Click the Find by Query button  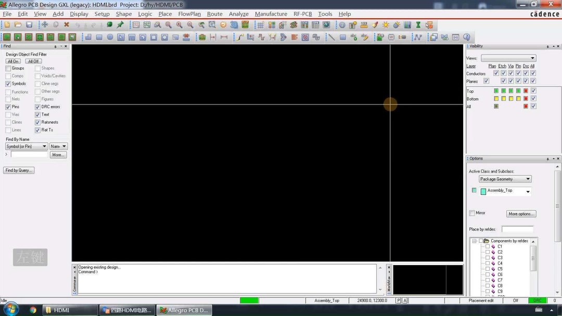[19, 170]
